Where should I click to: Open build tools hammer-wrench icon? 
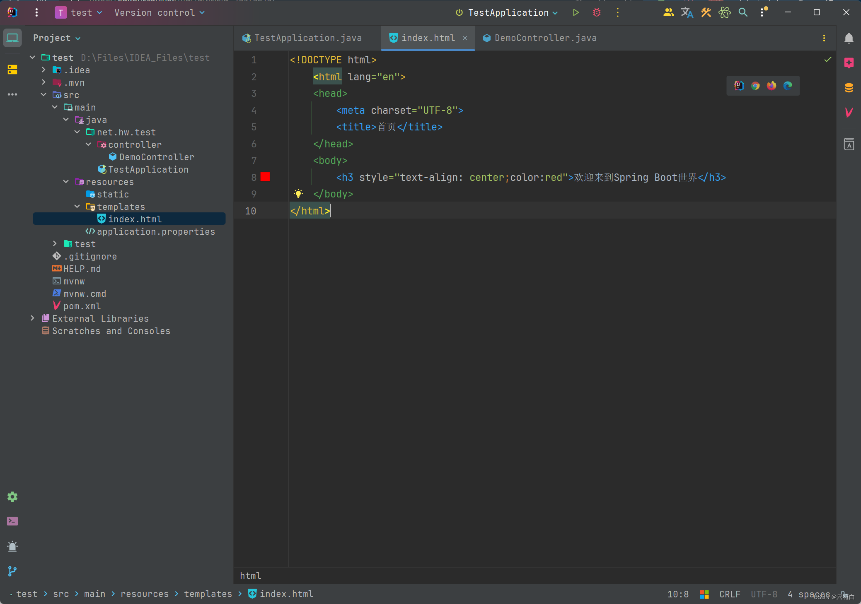tap(706, 13)
